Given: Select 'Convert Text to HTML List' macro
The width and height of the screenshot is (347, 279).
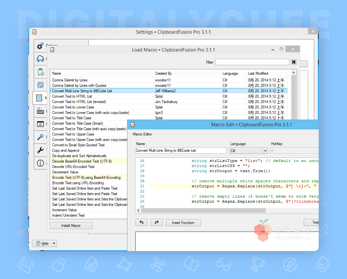Looking at the screenshot, I should (169, 96).
